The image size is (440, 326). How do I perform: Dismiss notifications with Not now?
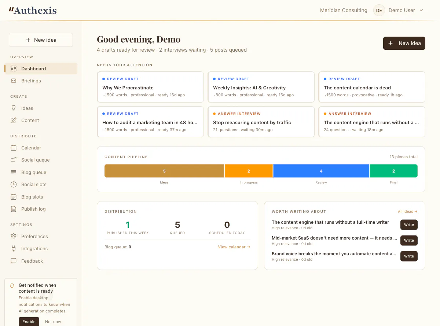coord(53,322)
